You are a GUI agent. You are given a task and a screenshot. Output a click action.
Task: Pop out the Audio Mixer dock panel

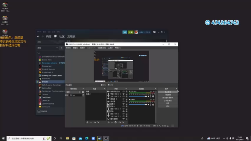[155, 89]
